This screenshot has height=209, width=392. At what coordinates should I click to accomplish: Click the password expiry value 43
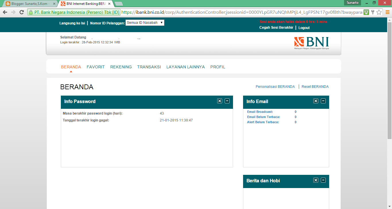(x=162, y=113)
